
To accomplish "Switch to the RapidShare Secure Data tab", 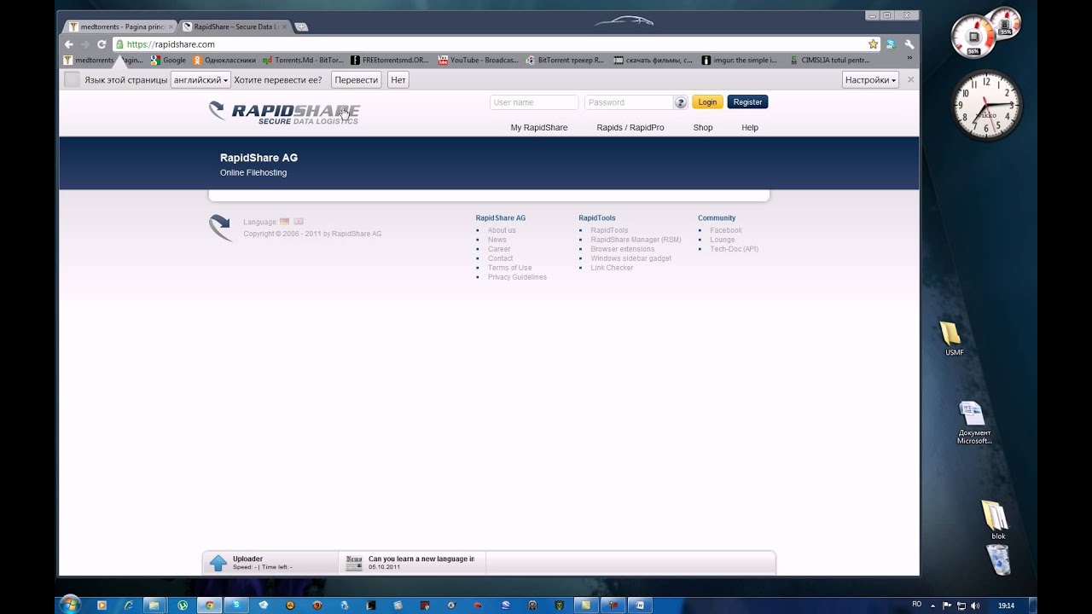I will pos(235,26).
